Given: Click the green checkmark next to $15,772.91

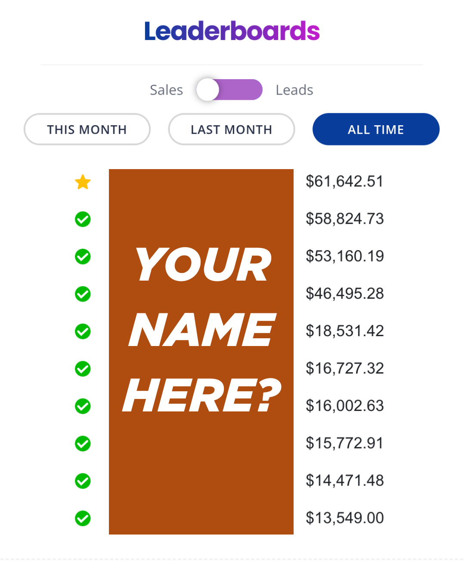Looking at the screenshot, I should click(x=83, y=444).
